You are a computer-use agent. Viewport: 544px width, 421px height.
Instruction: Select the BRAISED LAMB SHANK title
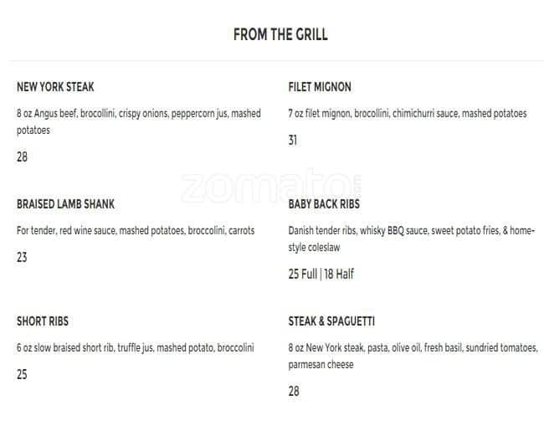[x=65, y=204]
